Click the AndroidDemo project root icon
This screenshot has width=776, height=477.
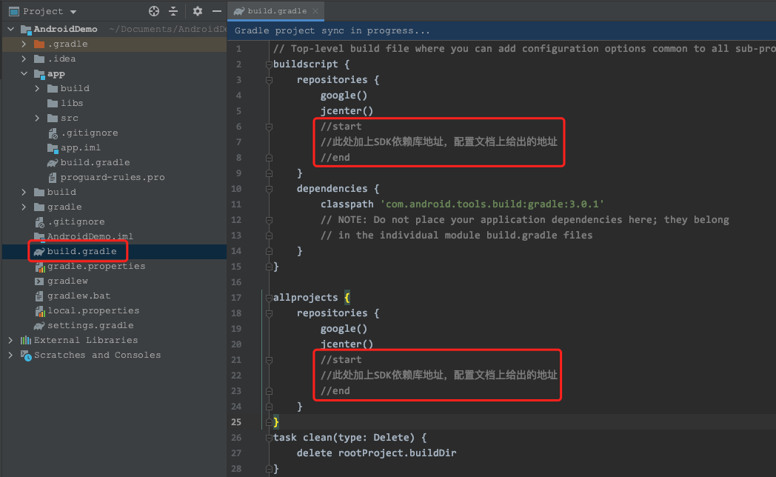click(26, 29)
